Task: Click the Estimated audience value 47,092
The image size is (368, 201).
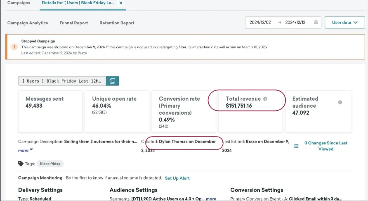Action: point(301,113)
